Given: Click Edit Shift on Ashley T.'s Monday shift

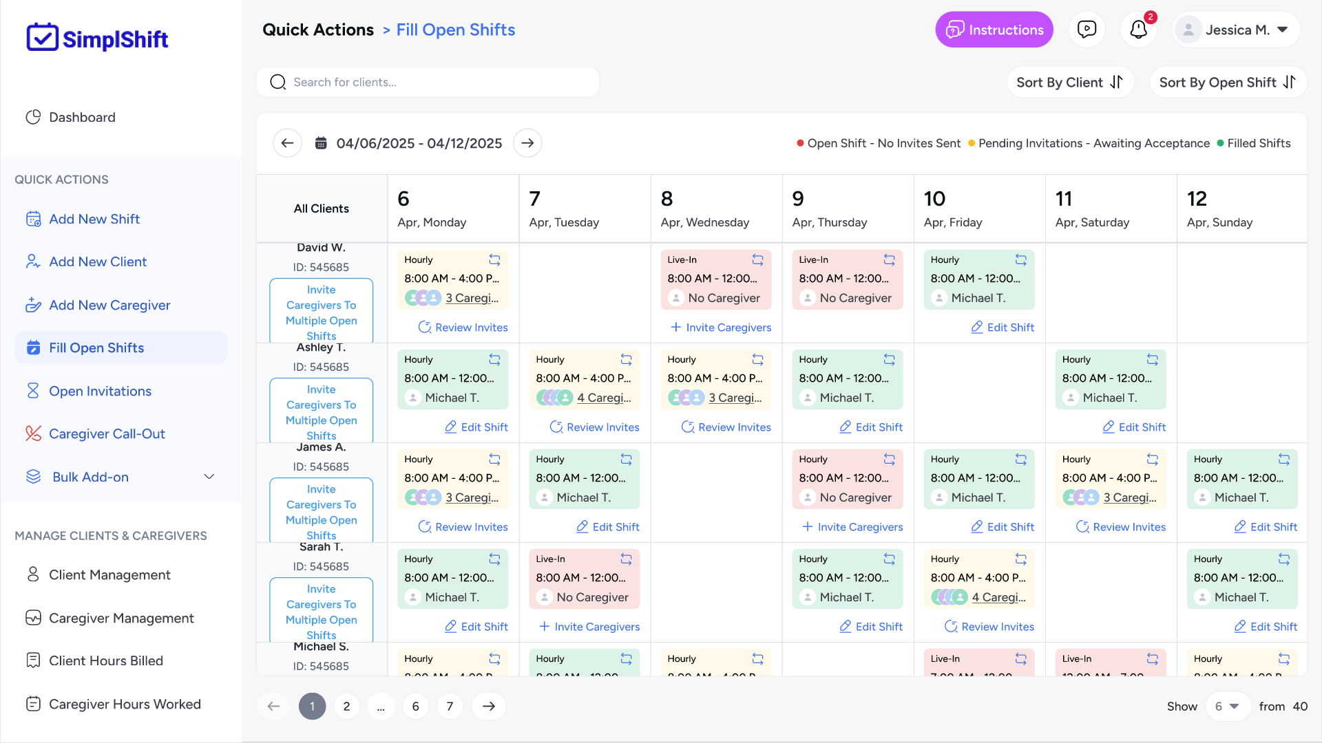Looking at the screenshot, I should point(476,427).
